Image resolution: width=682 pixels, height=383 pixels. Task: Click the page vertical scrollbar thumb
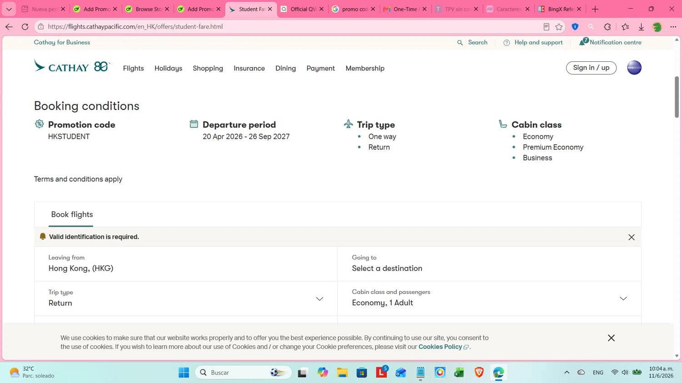tap(677, 97)
